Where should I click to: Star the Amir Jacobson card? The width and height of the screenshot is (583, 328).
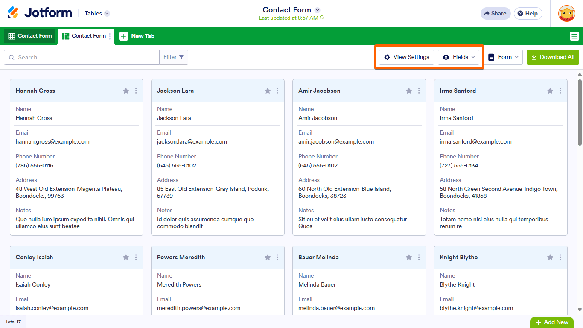(409, 91)
